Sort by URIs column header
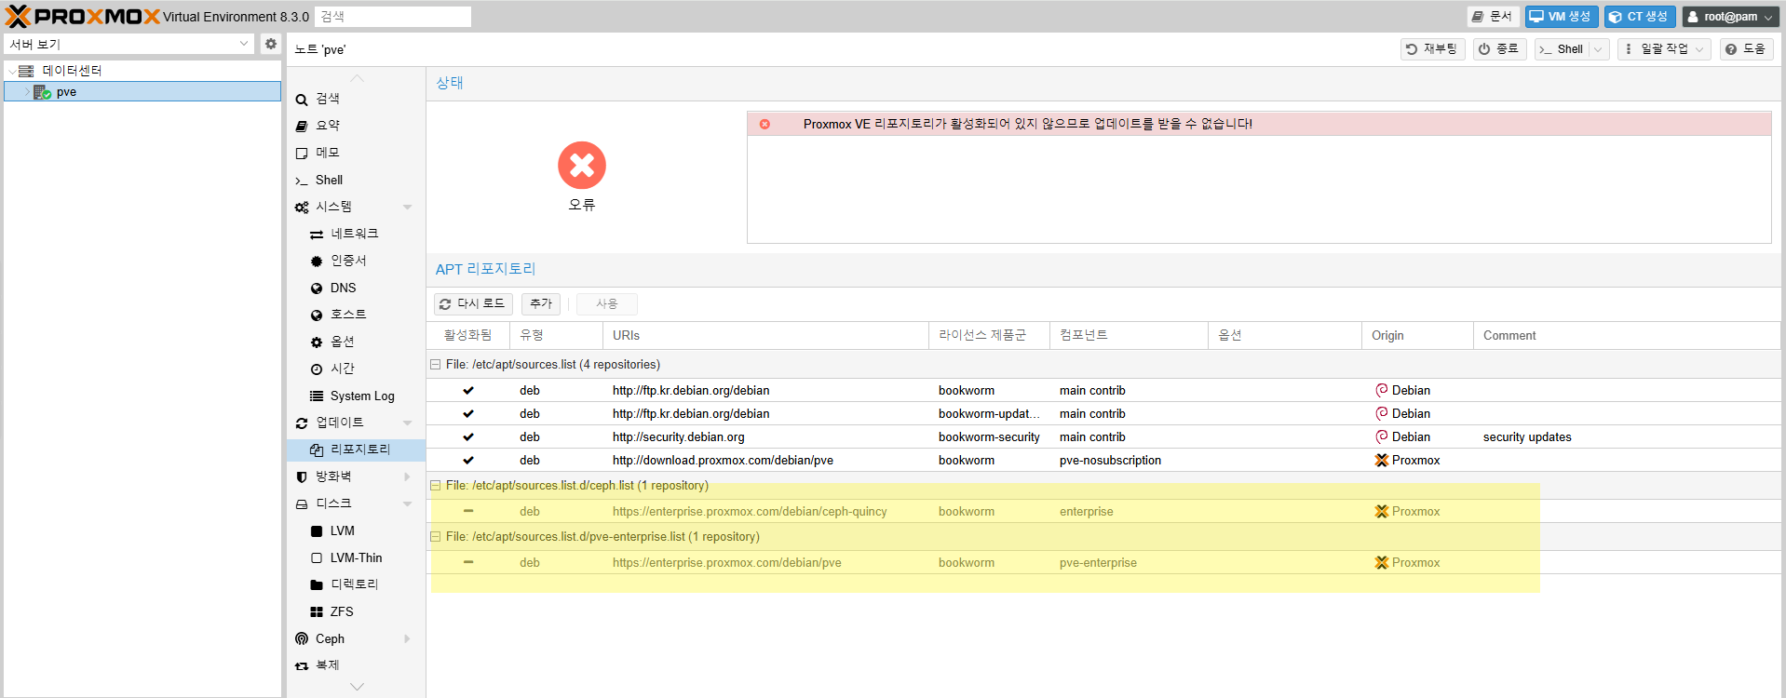1786x698 pixels. tap(765, 336)
